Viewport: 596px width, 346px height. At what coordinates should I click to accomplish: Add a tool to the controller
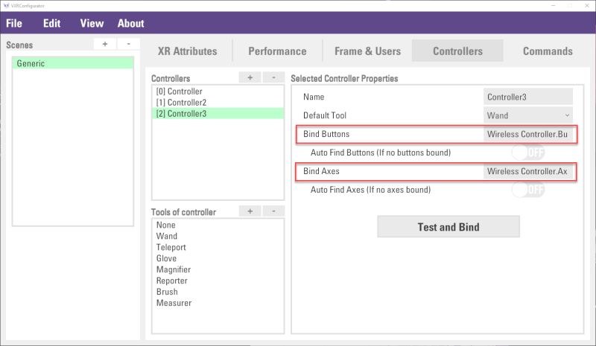(250, 211)
